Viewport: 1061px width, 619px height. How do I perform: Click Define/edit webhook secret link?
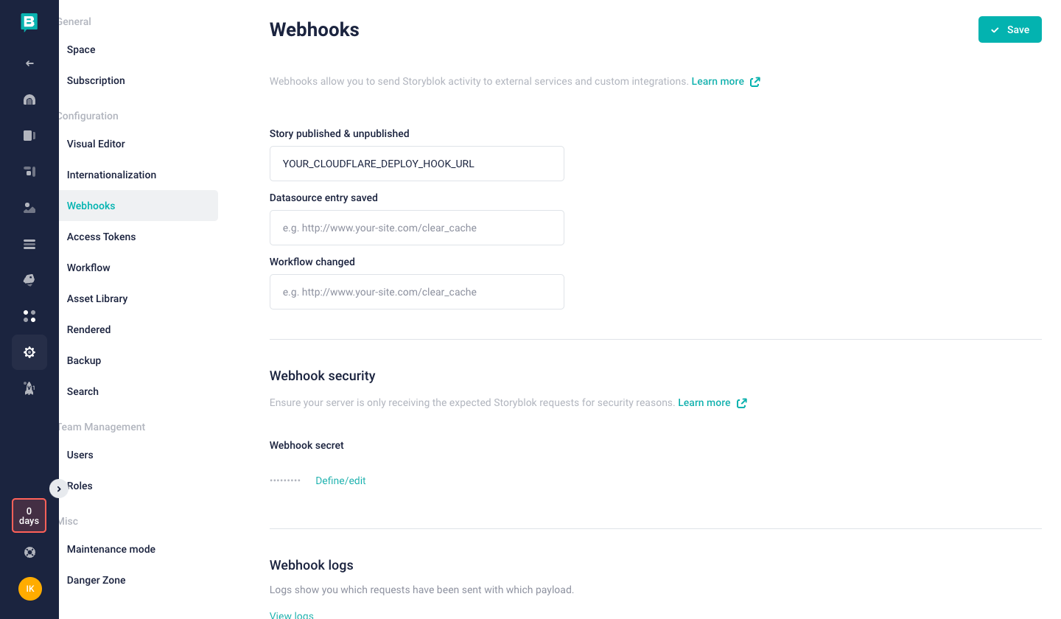(340, 480)
